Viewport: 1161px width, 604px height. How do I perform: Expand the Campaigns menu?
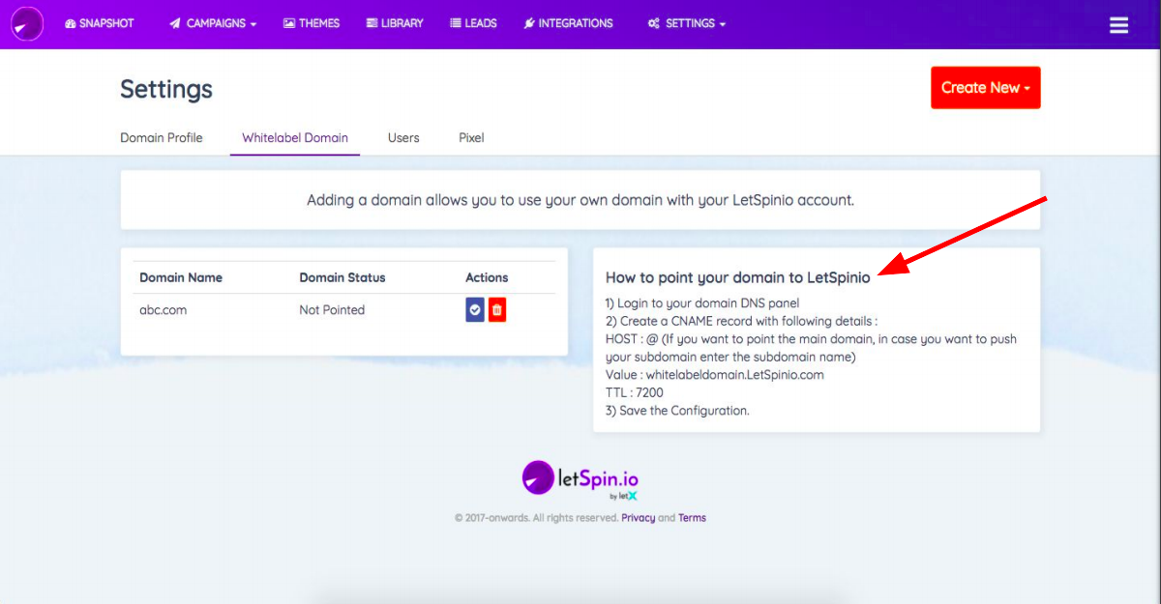point(213,23)
